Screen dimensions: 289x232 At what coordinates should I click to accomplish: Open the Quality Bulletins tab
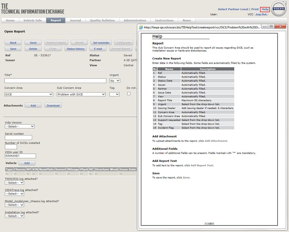102,20
